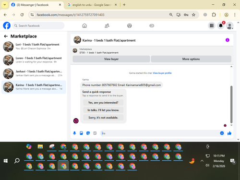Send quick reply 'Sorry, it's not available.'

(103, 118)
